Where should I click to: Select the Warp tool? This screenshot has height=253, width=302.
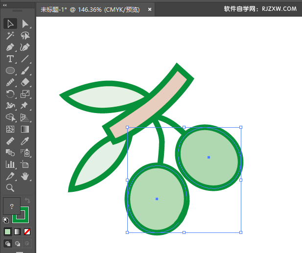click(x=10, y=106)
